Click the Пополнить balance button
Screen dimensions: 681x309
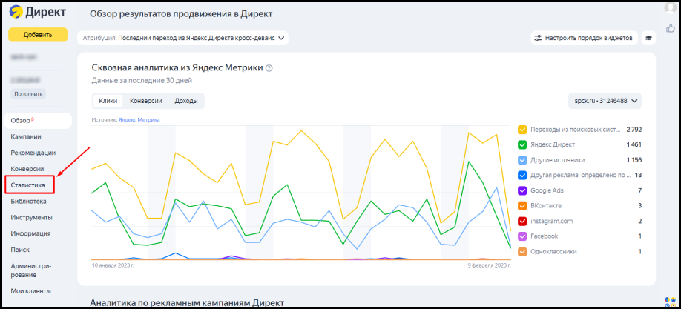[29, 94]
